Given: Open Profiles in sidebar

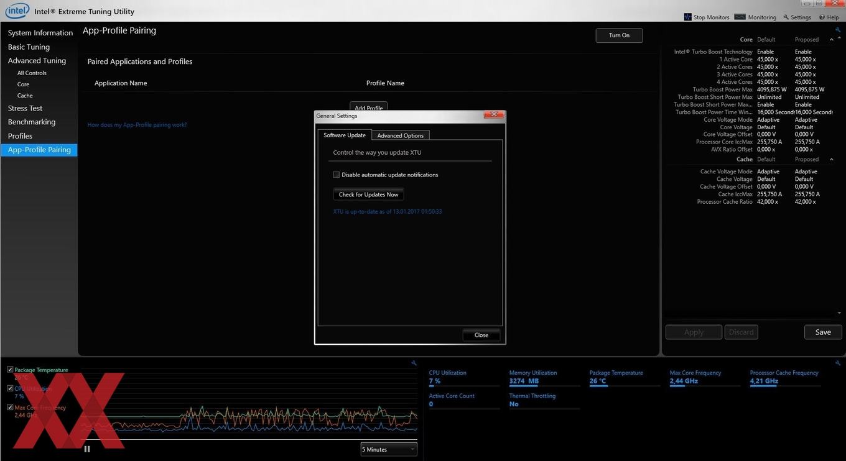Looking at the screenshot, I should (20, 136).
